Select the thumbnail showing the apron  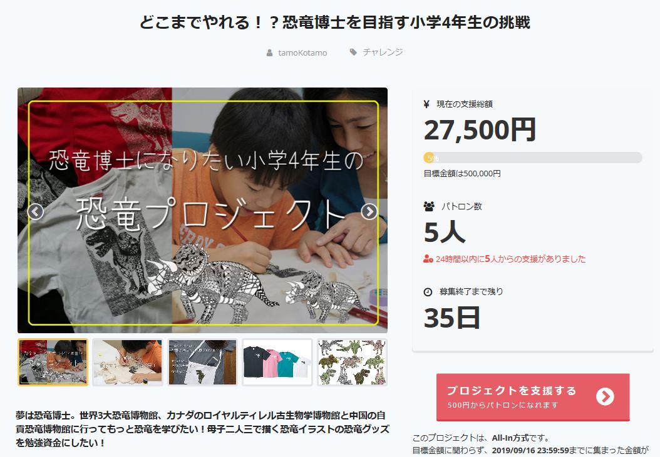pos(202,362)
